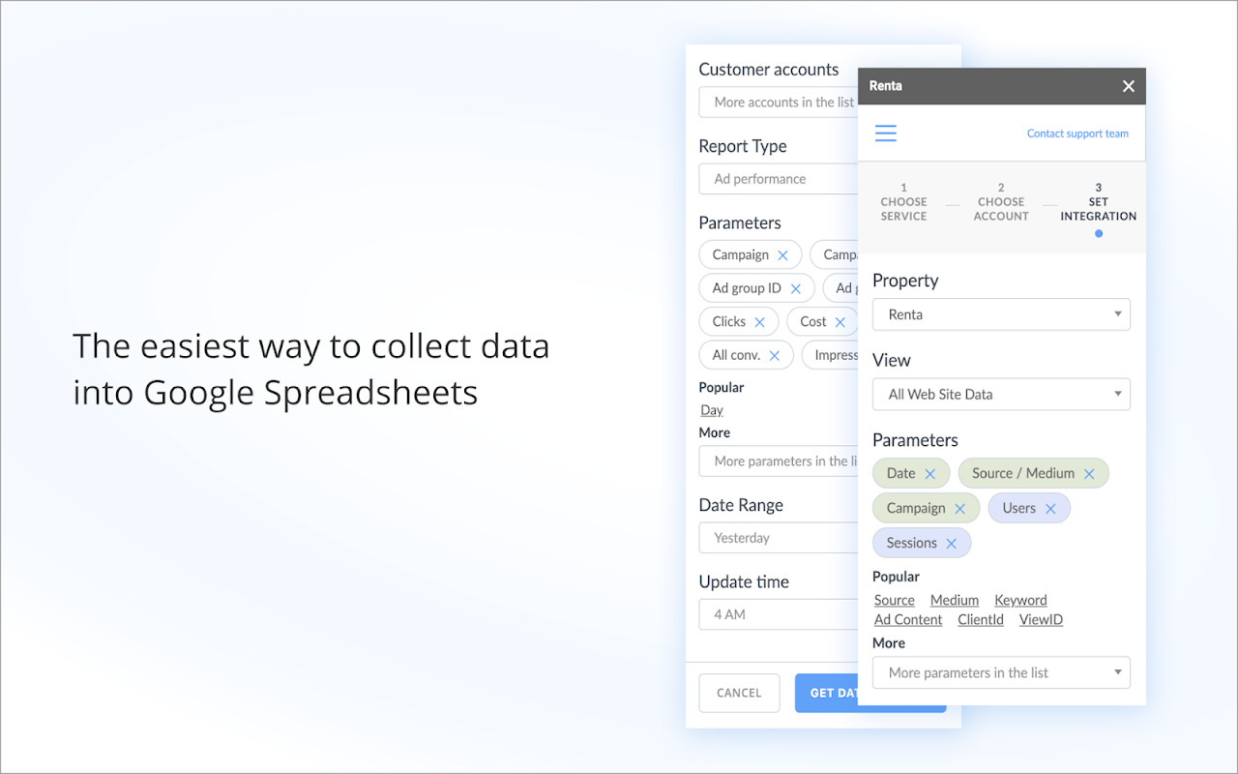The image size is (1238, 774).
Task: Select the Users chip label
Action: (x=1018, y=508)
